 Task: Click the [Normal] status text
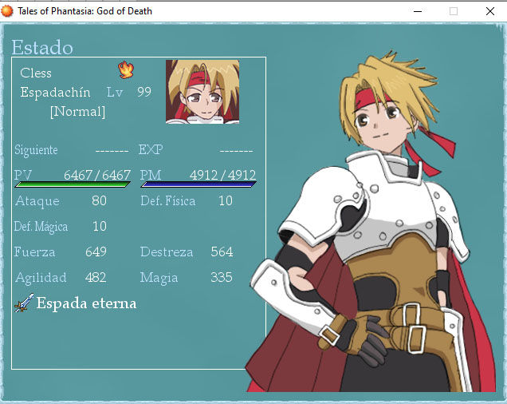point(77,112)
